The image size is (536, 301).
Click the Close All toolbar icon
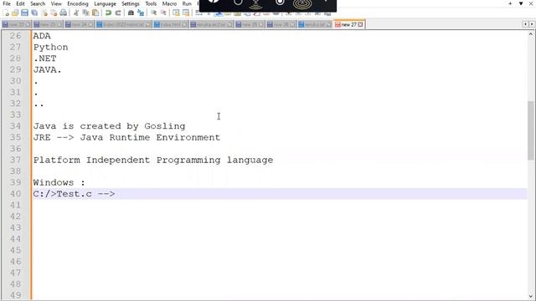[x=54, y=13]
